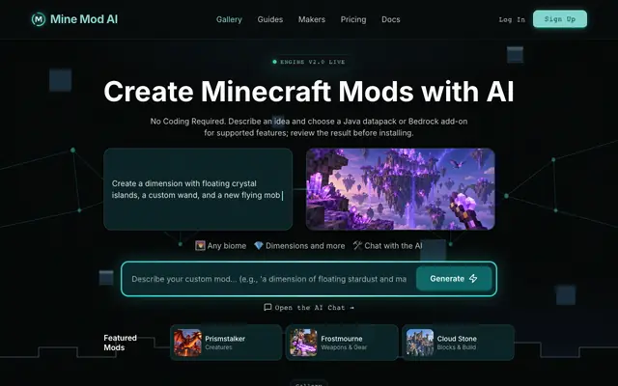Click the Featured Mods label

click(120, 343)
